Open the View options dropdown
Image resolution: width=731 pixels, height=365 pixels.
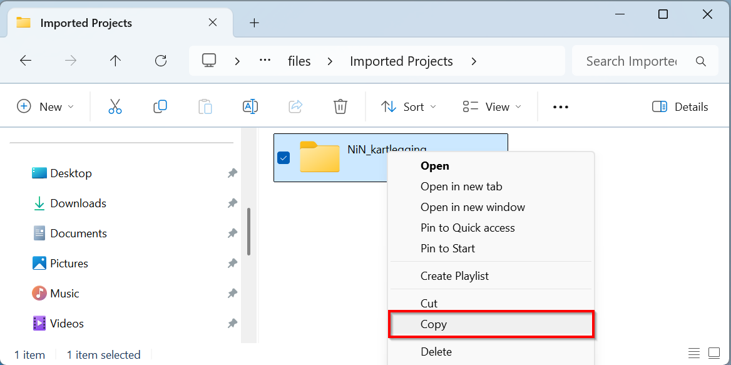click(491, 107)
